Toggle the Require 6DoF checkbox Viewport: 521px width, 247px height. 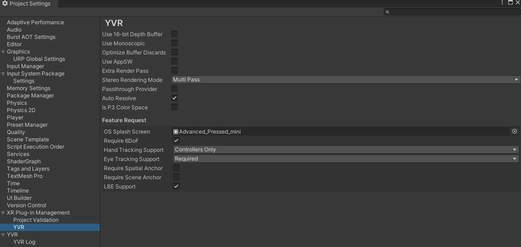pyautogui.click(x=176, y=140)
